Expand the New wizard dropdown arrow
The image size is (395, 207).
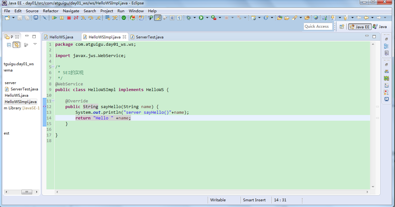point(13,18)
